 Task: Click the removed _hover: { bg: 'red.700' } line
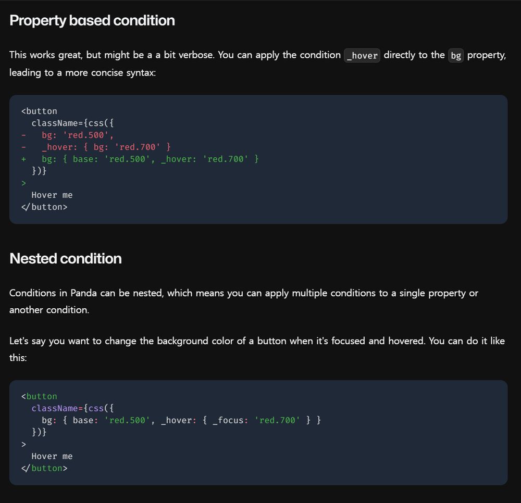click(x=106, y=147)
